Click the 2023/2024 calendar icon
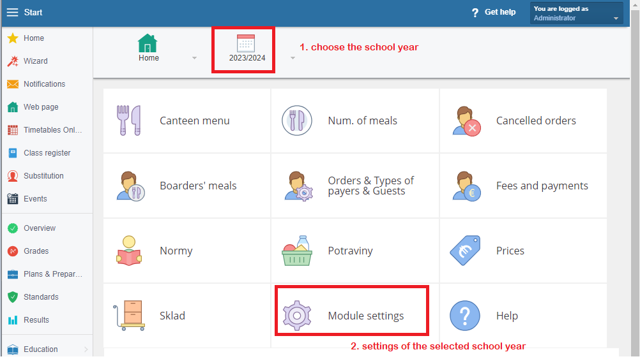 (246, 43)
